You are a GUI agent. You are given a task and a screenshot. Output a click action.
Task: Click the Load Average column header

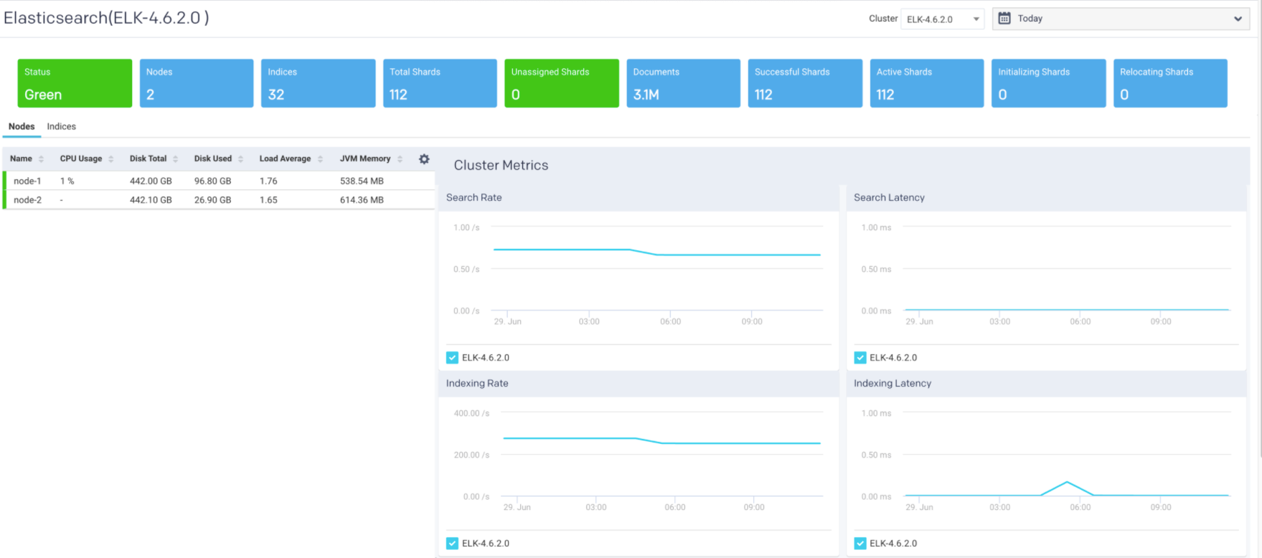285,159
